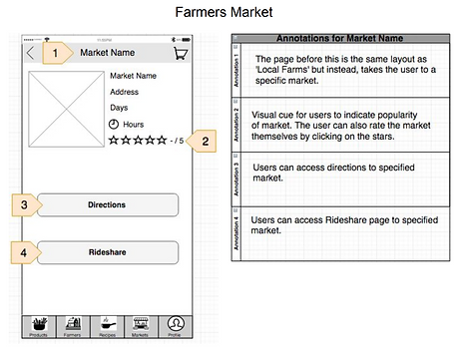Screen dimensions: 466x359
Task: Click annotation marker 4 beside Rideshare
Action: 26,253
